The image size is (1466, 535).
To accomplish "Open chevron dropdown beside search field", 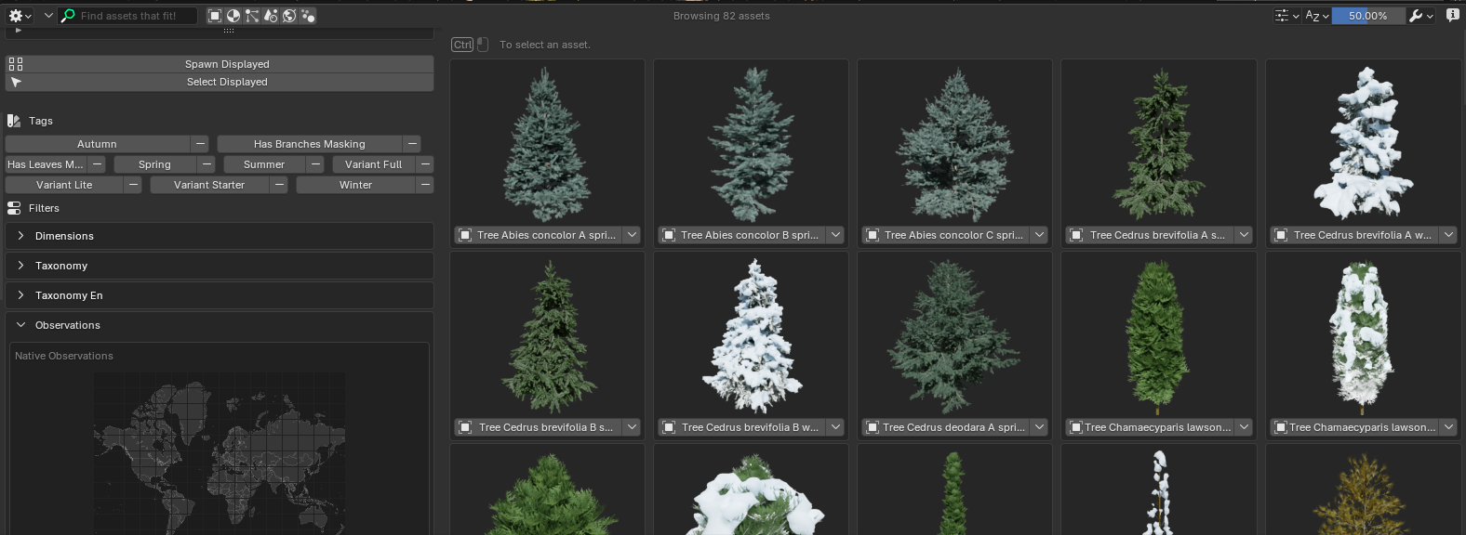I will pos(48,16).
